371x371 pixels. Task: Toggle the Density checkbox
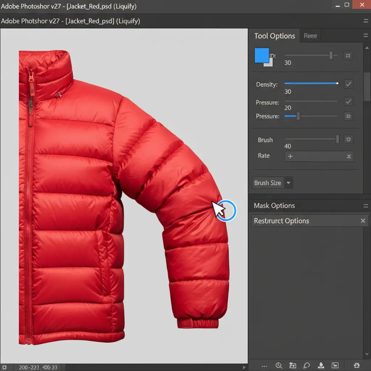point(348,84)
